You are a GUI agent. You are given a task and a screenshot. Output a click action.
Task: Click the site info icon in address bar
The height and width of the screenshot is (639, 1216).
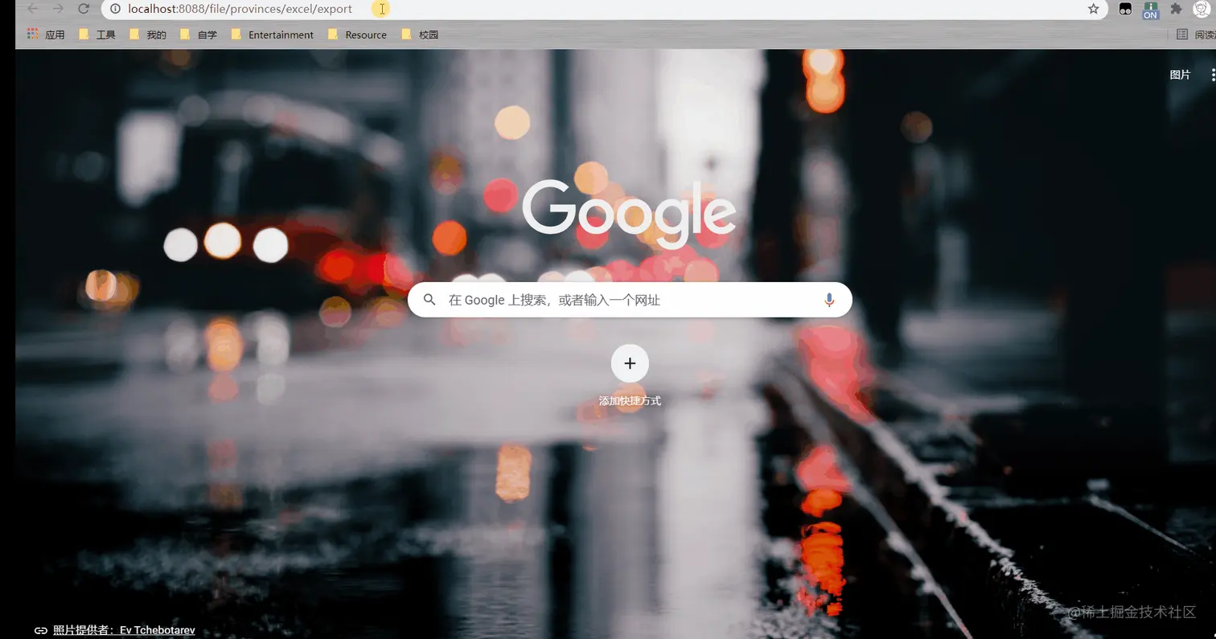115,9
